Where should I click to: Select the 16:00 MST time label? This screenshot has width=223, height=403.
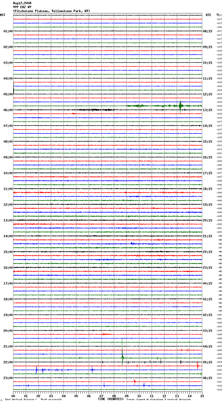8,268
